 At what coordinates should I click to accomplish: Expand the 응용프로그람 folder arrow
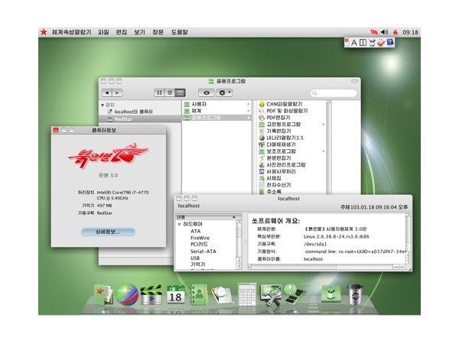tap(248, 118)
